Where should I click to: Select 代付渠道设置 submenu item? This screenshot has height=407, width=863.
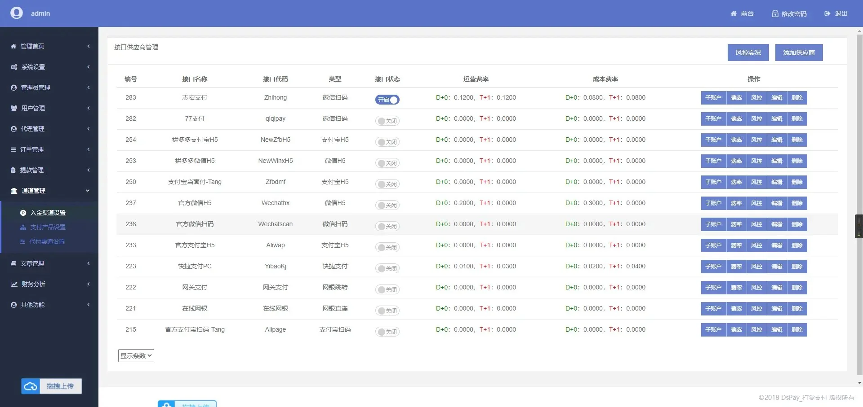click(47, 241)
